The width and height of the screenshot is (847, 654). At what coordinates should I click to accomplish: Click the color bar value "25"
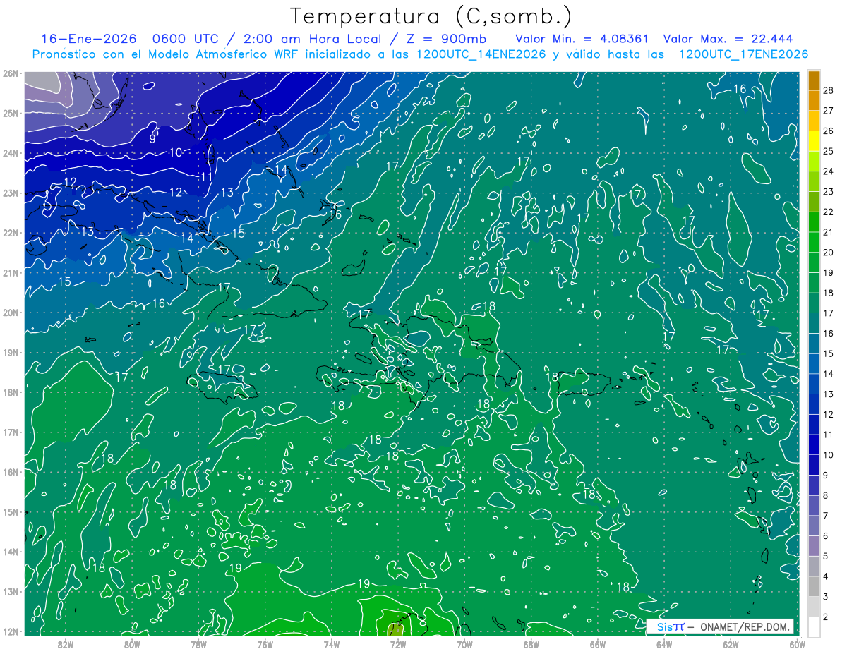[x=829, y=151]
